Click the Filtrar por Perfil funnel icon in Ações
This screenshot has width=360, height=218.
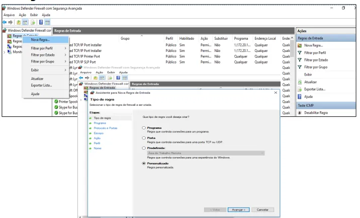point(300,53)
